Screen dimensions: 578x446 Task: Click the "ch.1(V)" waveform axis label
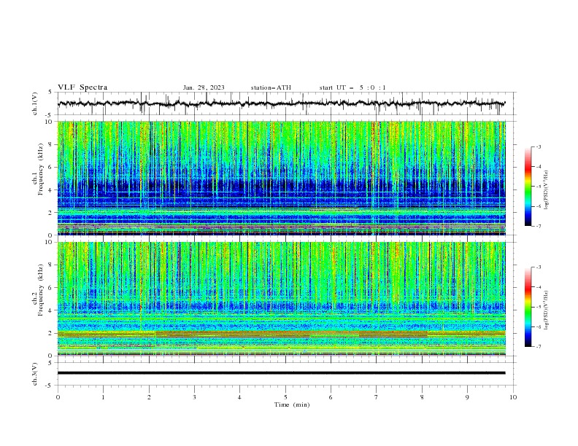[x=35, y=103]
